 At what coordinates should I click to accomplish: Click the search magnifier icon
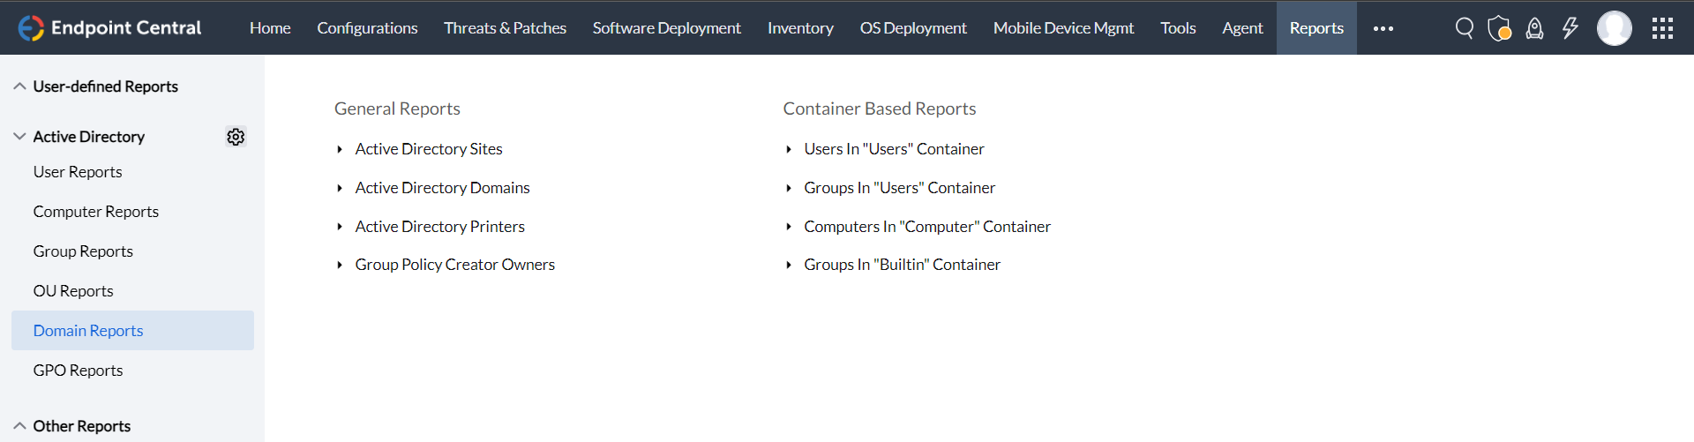pyautogui.click(x=1464, y=28)
